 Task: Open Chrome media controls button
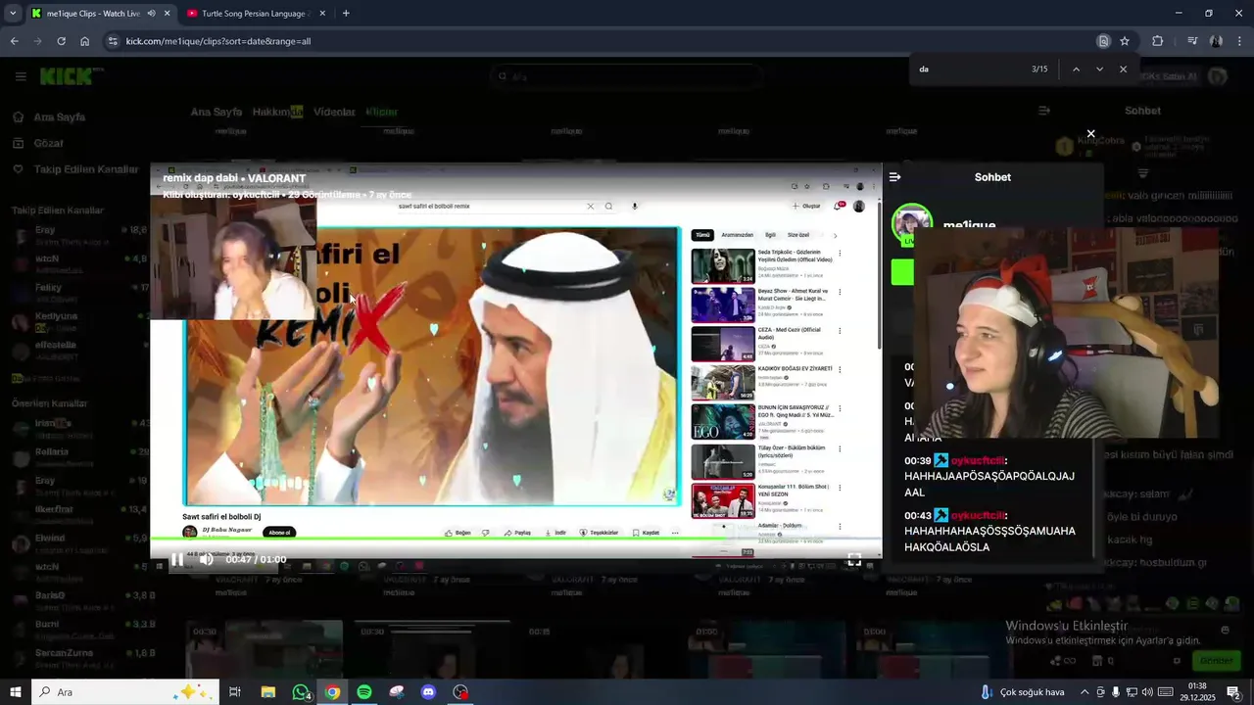click(1192, 41)
